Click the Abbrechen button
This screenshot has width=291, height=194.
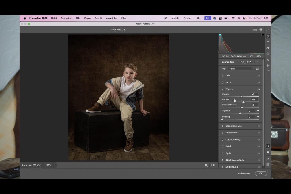point(244,174)
